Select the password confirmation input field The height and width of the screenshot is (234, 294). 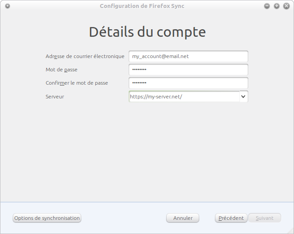pyautogui.click(x=188, y=83)
